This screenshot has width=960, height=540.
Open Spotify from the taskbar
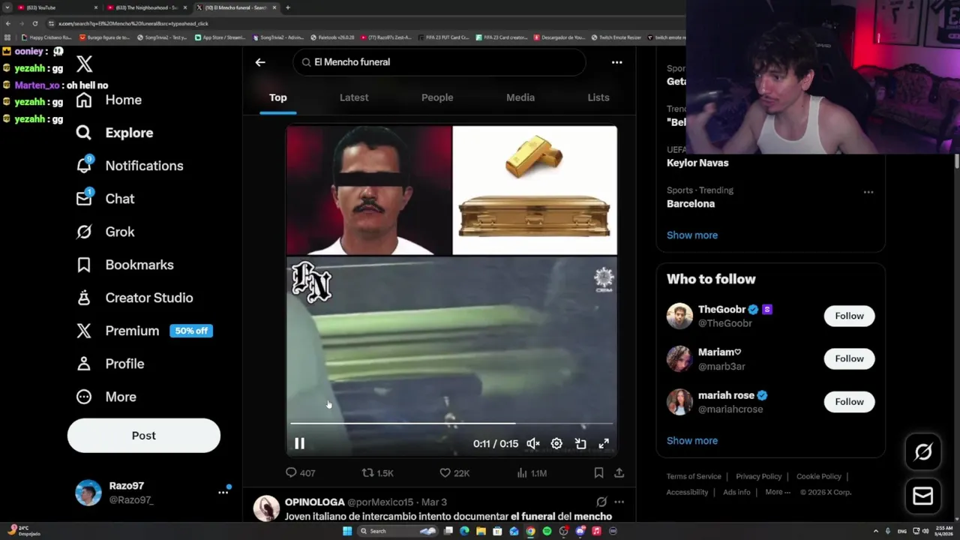(547, 531)
